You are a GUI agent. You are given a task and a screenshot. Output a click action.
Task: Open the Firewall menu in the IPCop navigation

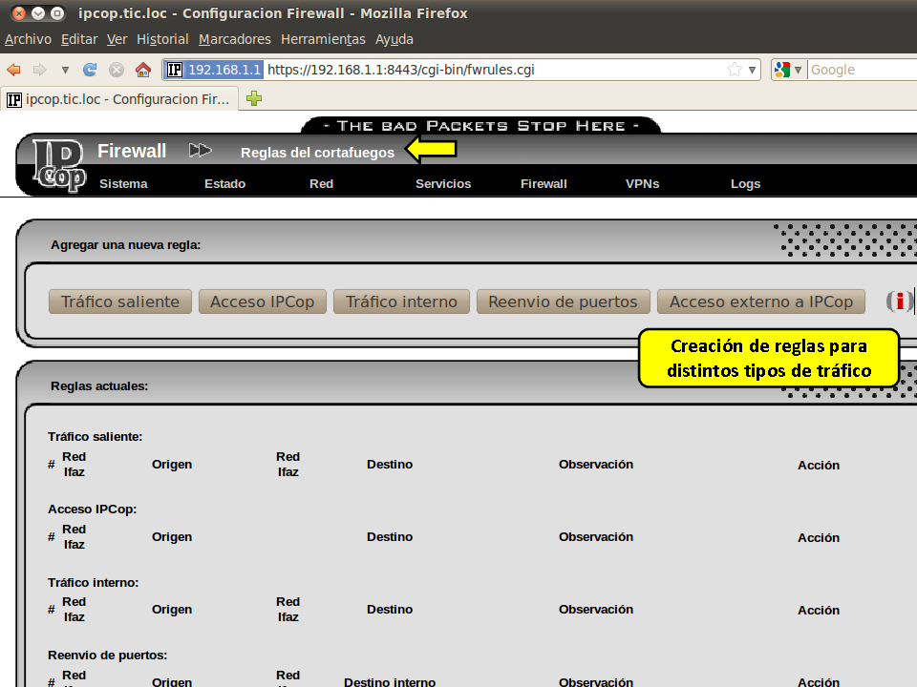[x=544, y=183]
